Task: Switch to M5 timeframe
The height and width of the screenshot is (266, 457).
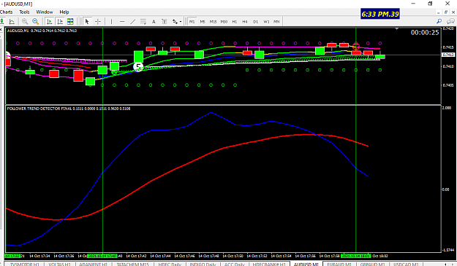Action: [203, 21]
